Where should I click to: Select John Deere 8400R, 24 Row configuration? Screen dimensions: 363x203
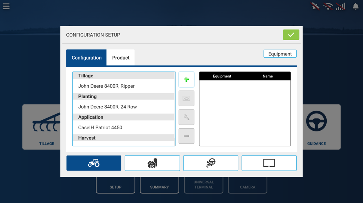124,107
